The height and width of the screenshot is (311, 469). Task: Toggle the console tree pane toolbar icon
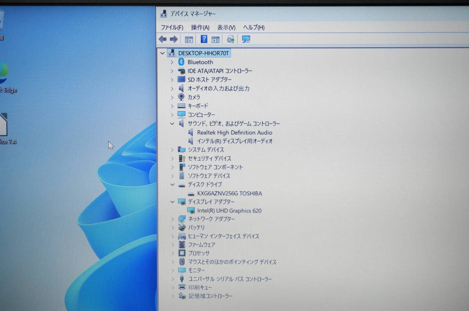tap(189, 39)
